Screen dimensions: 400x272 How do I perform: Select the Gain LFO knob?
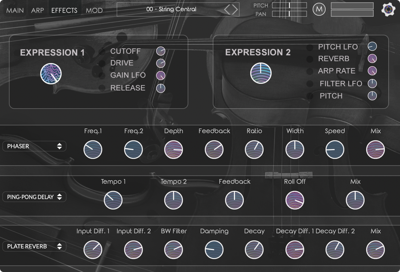coord(160,76)
